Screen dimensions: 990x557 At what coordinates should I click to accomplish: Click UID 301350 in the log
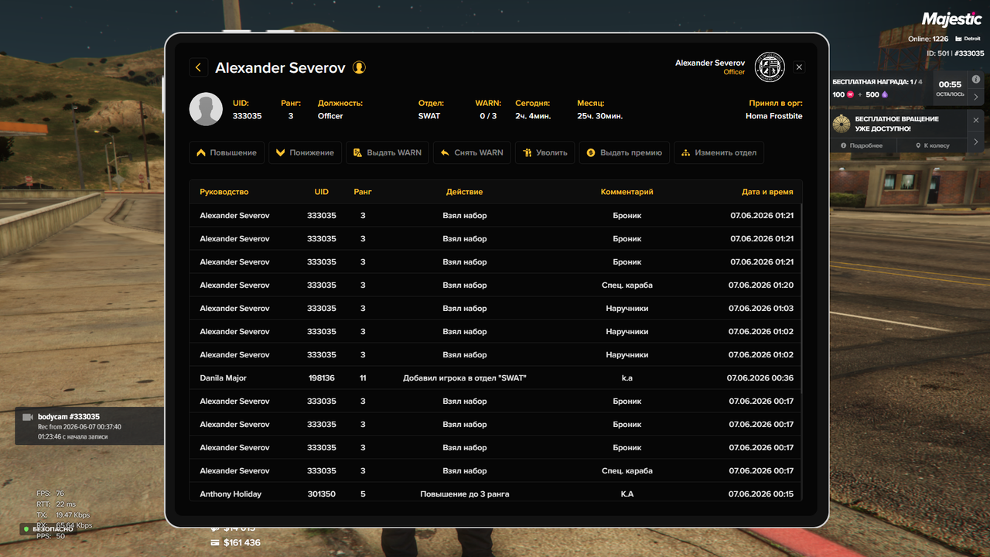tap(322, 494)
